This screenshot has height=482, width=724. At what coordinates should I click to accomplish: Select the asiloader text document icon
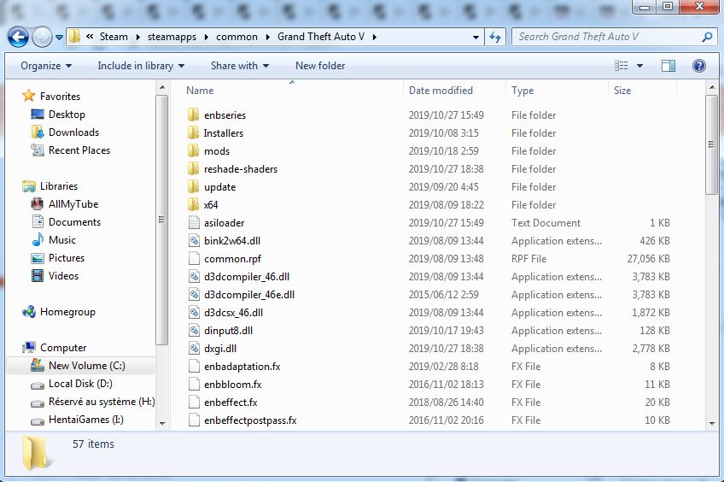click(x=194, y=222)
